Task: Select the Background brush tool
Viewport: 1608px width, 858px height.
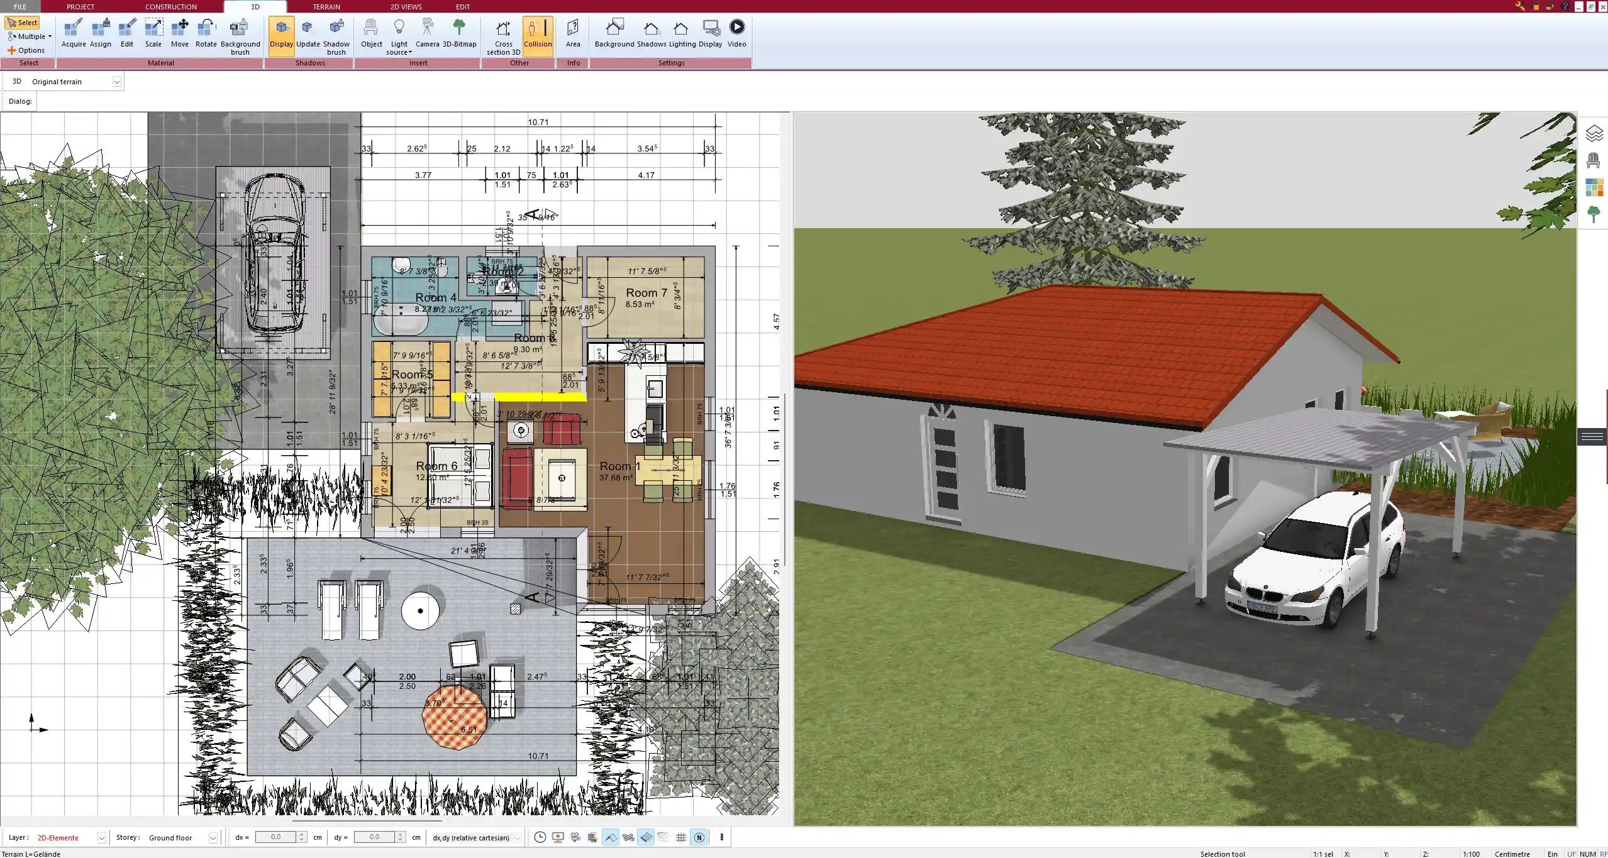Action: [x=239, y=35]
